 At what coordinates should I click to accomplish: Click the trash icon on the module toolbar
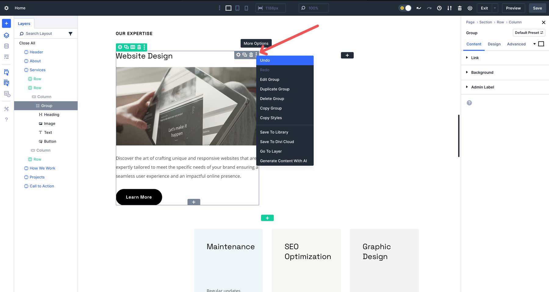pyautogui.click(x=250, y=55)
